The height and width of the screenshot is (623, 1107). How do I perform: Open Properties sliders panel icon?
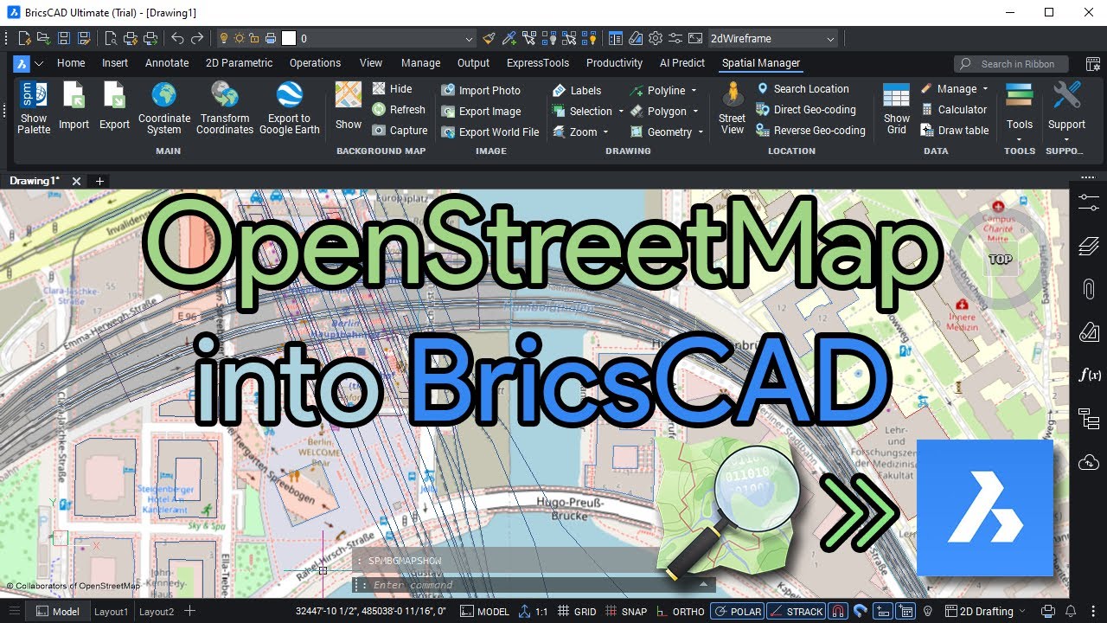click(x=1088, y=202)
